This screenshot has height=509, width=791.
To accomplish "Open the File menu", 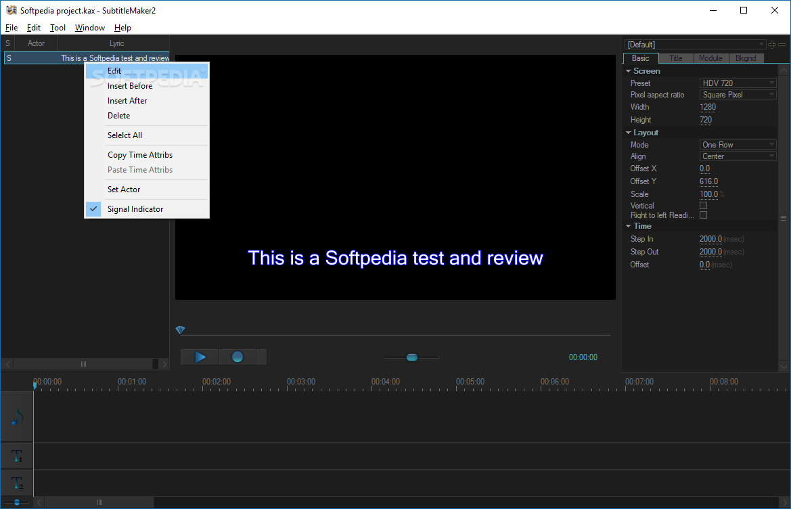I will coord(11,28).
